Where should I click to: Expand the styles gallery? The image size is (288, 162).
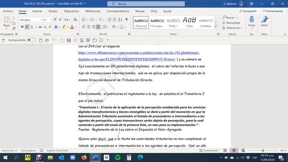coord(216,27)
